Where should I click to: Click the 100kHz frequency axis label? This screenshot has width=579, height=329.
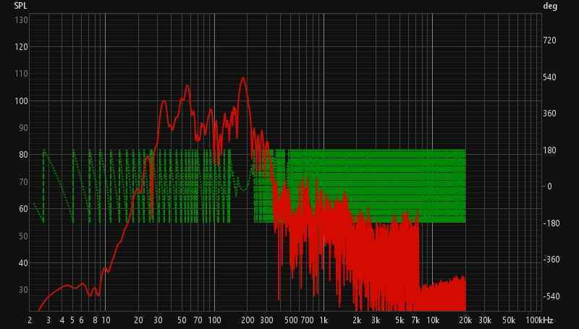[x=539, y=320]
